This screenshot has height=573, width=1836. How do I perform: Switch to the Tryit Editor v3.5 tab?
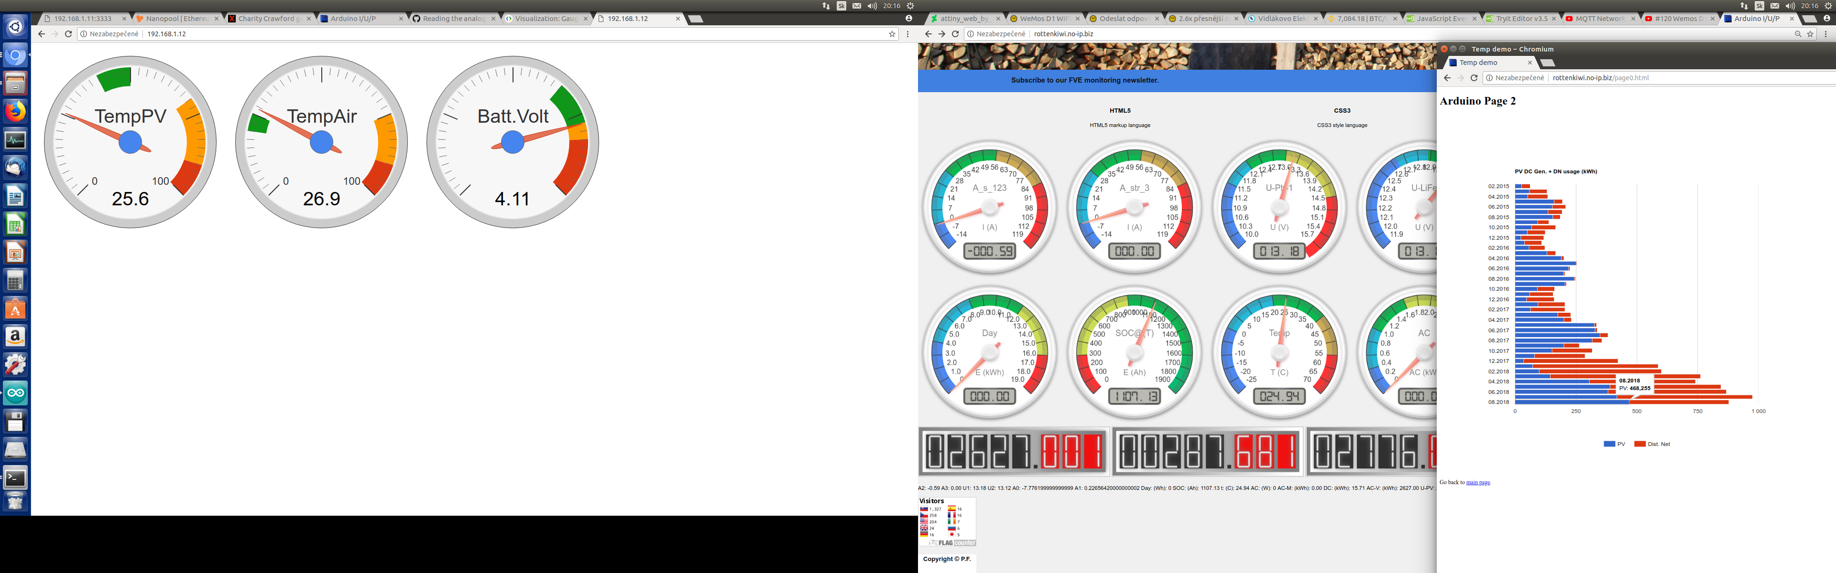(1521, 19)
